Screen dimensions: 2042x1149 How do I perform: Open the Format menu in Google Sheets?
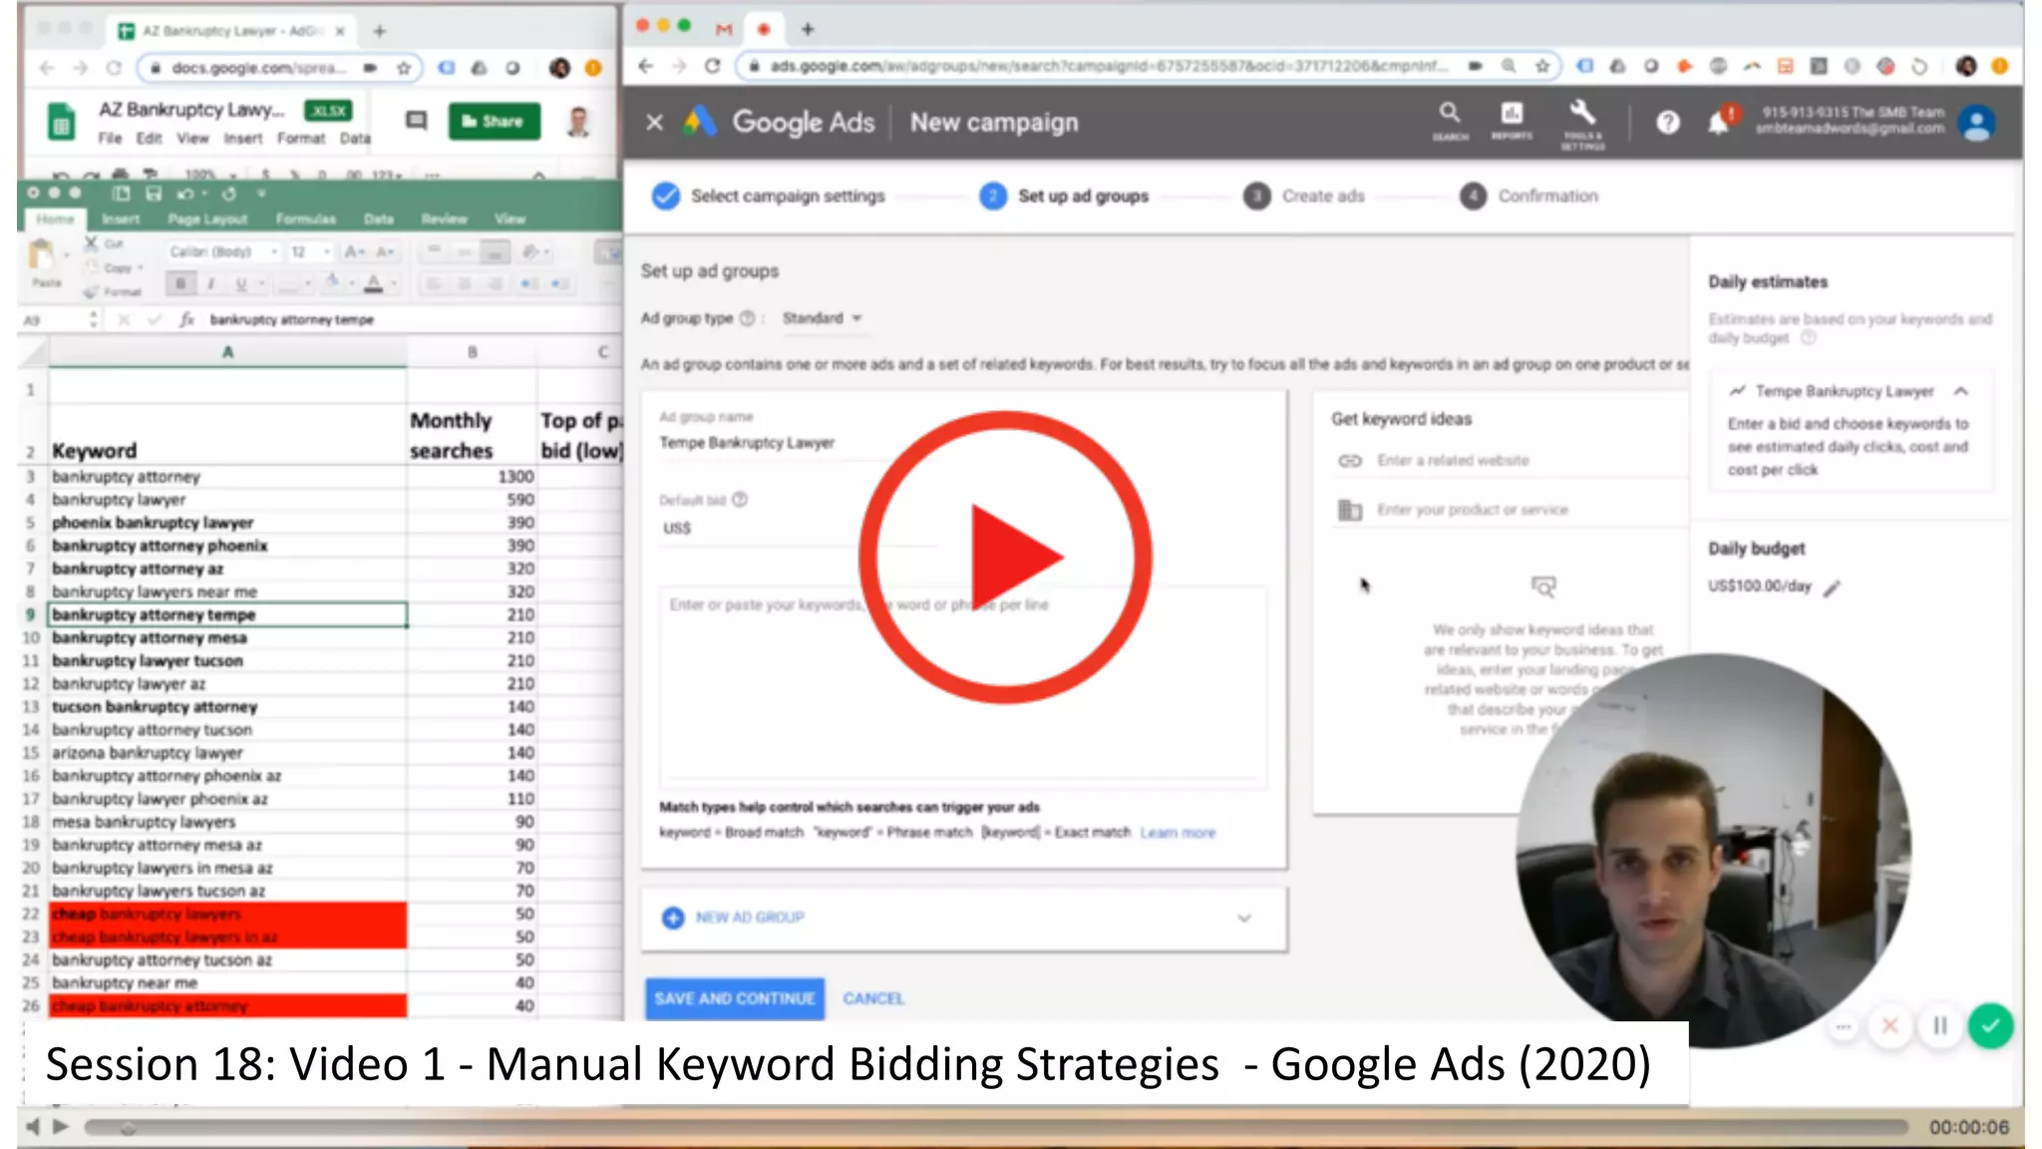(x=301, y=139)
